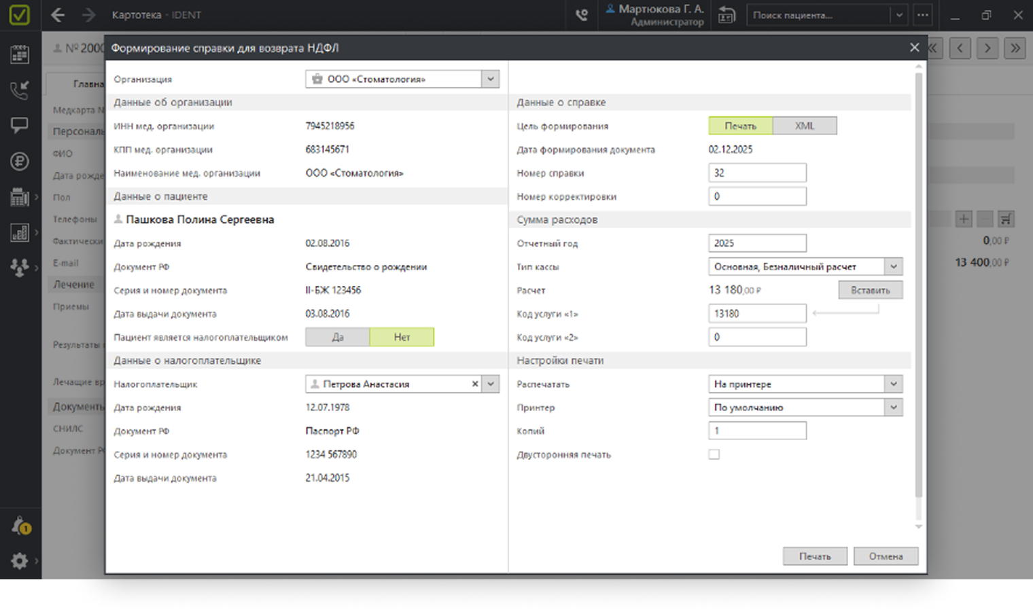Click the 'Номер справки' input field

click(757, 173)
